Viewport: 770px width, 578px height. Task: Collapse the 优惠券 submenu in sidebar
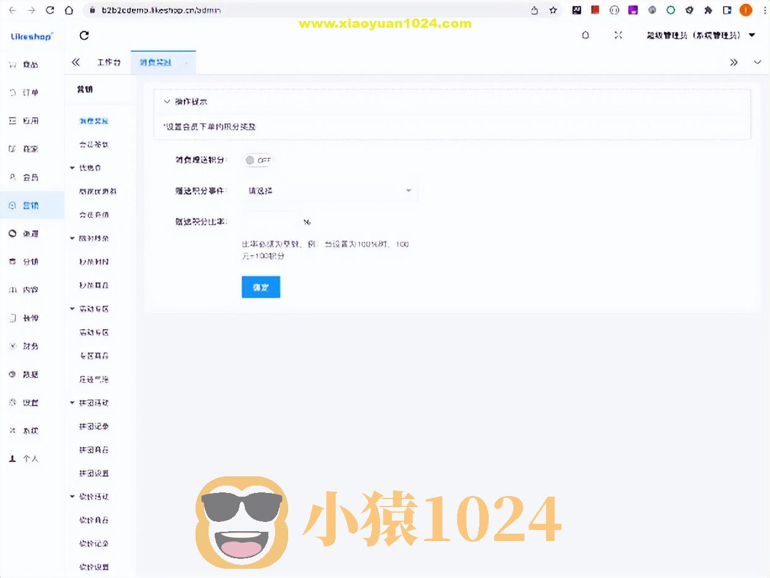coord(72,167)
